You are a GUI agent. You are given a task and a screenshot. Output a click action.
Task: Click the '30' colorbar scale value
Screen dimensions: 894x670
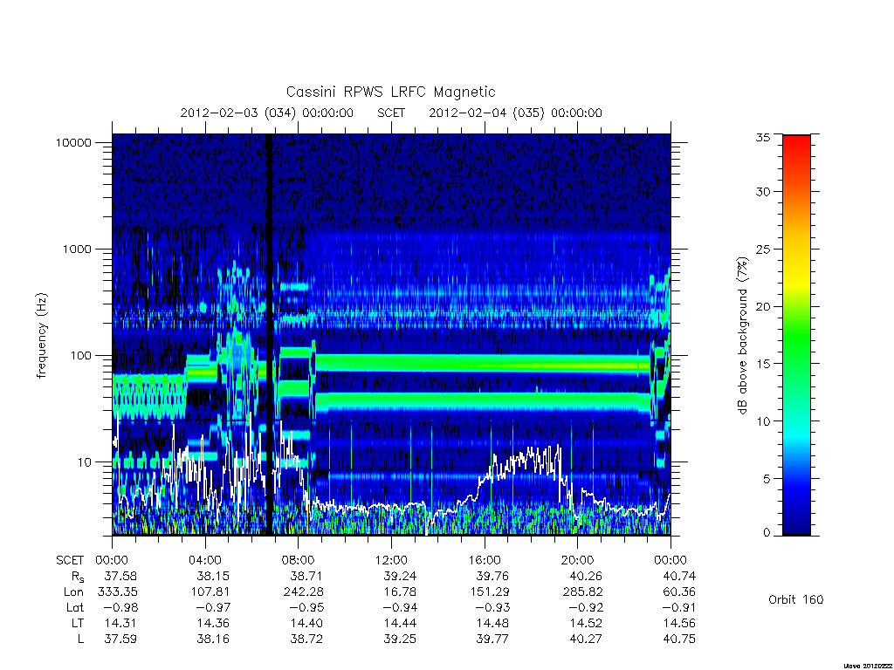pyautogui.click(x=763, y=191)
